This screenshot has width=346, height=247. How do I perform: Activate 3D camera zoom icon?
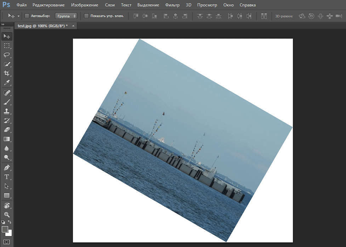tap(339, 16)
